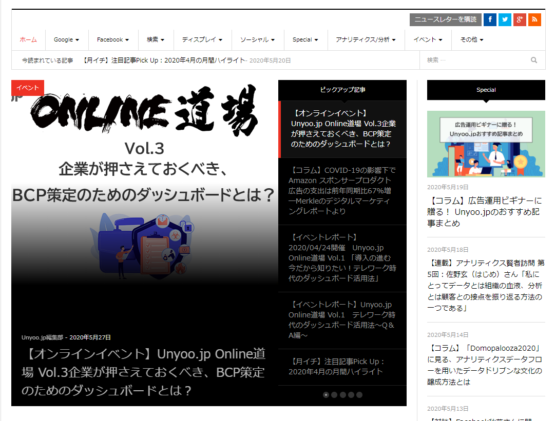Select pickup item 2020/04/24開催 Online道場 Vol.1
The image size is (555, 421).
[x=342, y=258]
